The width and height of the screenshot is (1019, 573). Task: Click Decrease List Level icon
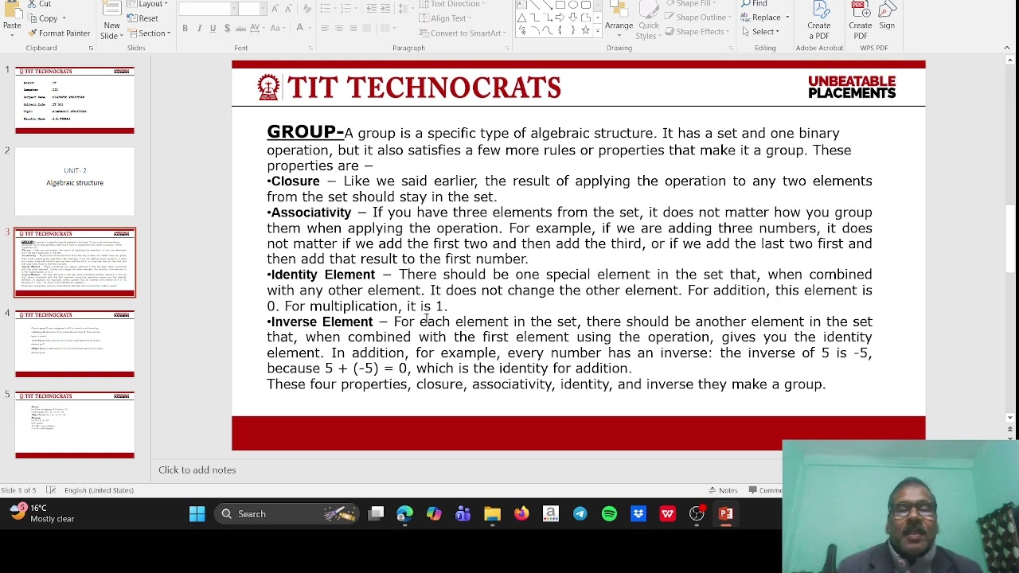point(370,9)
